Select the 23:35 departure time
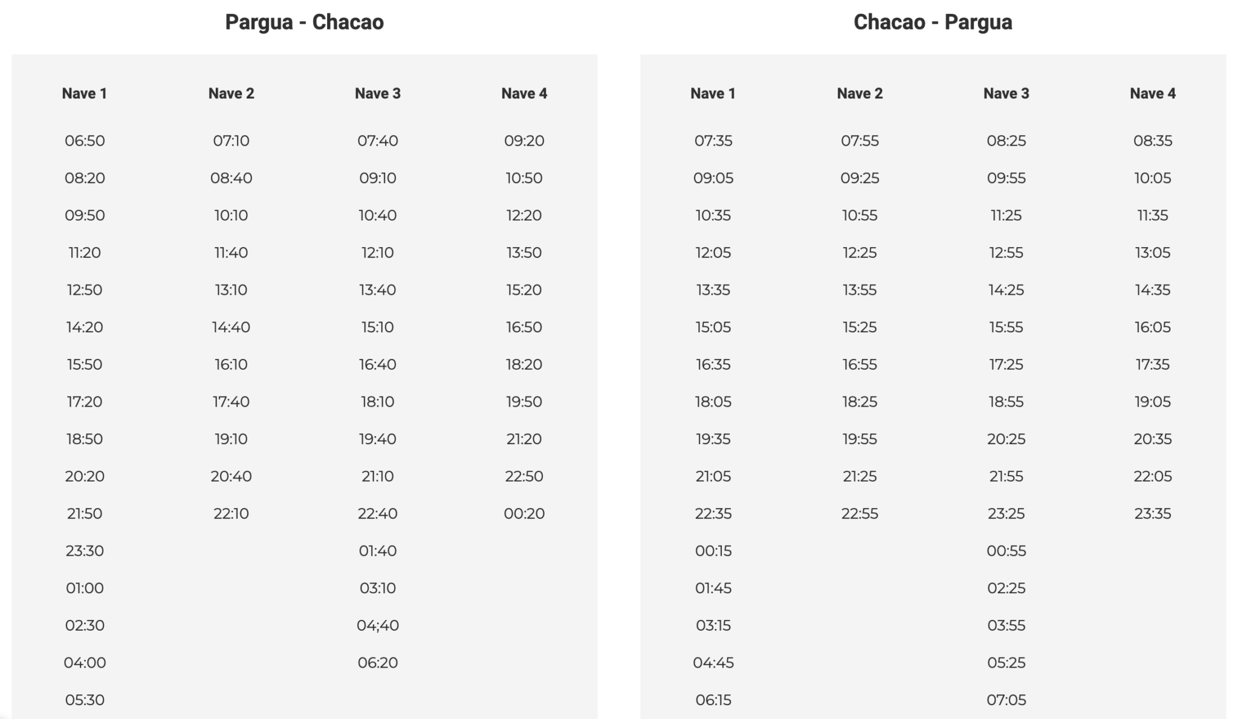Image resolution: width=1238 pixels, height=719 pixels. tap(1153, 514)
